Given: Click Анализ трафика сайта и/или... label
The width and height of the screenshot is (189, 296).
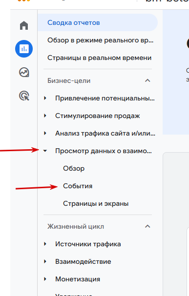Looking at the screenshot, I should (105, 133).
